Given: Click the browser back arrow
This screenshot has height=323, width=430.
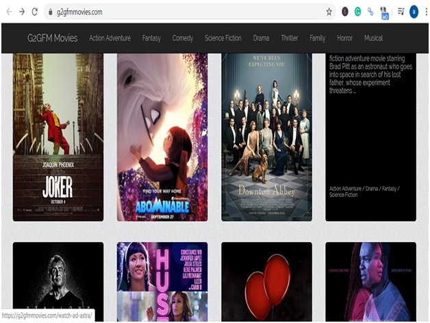Looking at the screenshot, I should 9,12.
